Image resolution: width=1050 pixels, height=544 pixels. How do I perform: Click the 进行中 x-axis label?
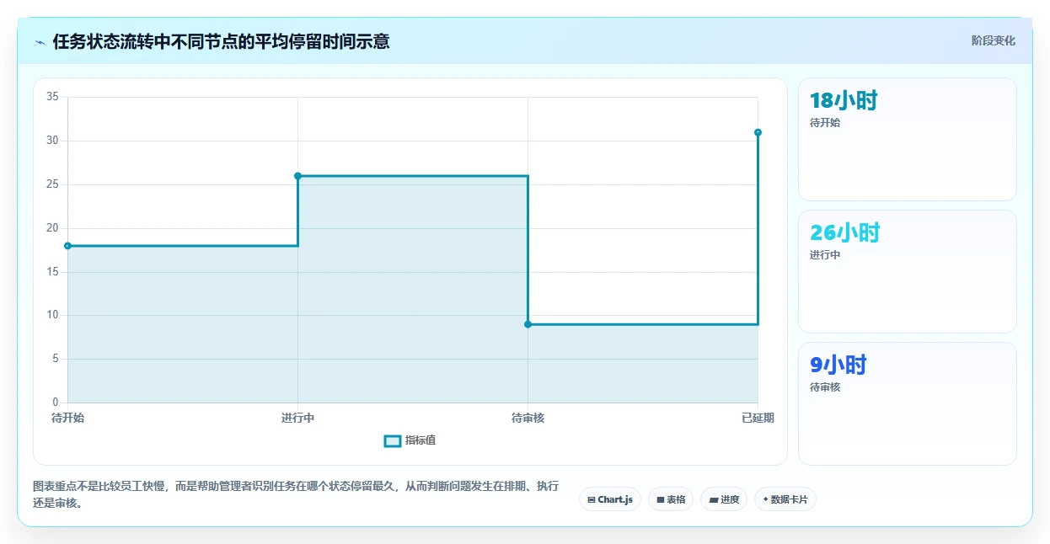[297, 418]
